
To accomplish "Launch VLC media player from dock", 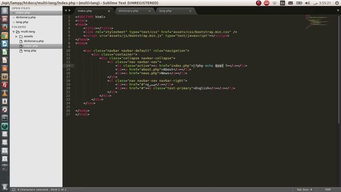I will 5,93.
